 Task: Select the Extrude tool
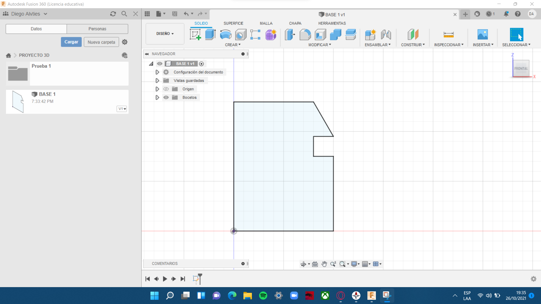(210, 35)
